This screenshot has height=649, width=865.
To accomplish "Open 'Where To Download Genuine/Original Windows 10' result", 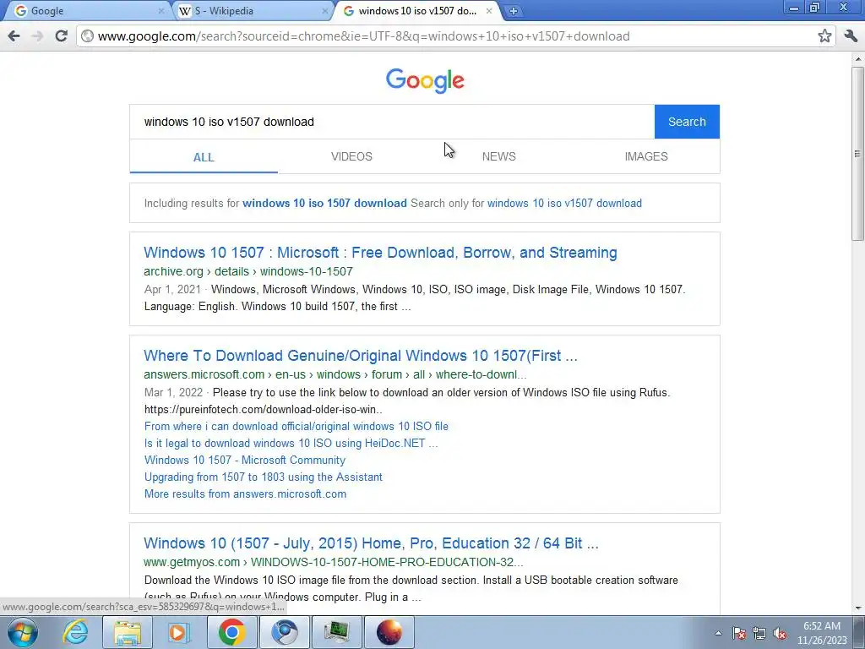I will pyautogui.click(x=361, y=356).
